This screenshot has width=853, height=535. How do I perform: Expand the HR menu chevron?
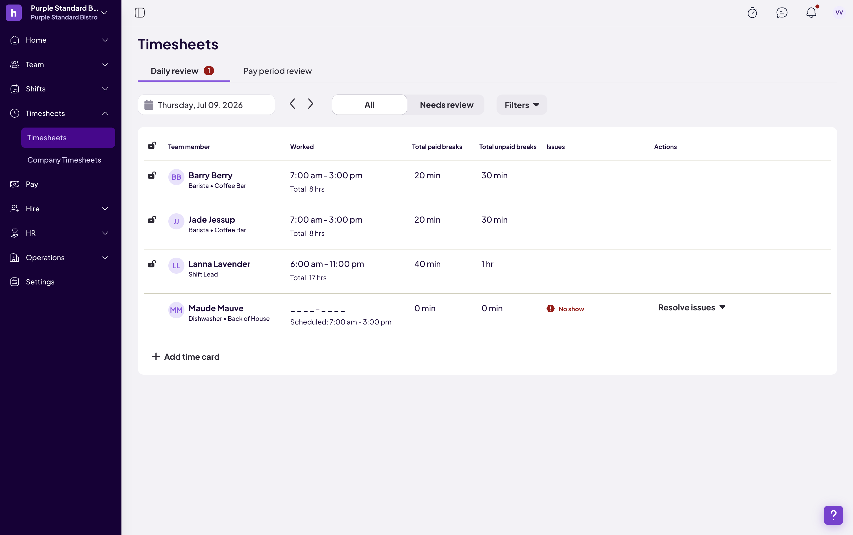pos(105,233)
